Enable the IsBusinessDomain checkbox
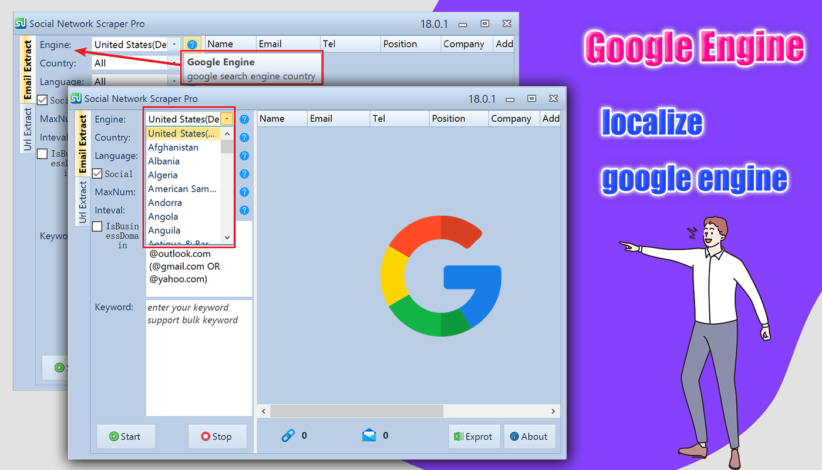Image resolution: width=822 pixels, height=470 pixels. (x=97, y=227)
